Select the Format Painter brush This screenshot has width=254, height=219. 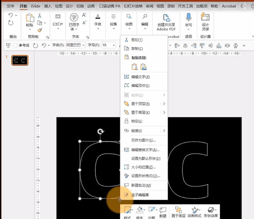[40, 30]
